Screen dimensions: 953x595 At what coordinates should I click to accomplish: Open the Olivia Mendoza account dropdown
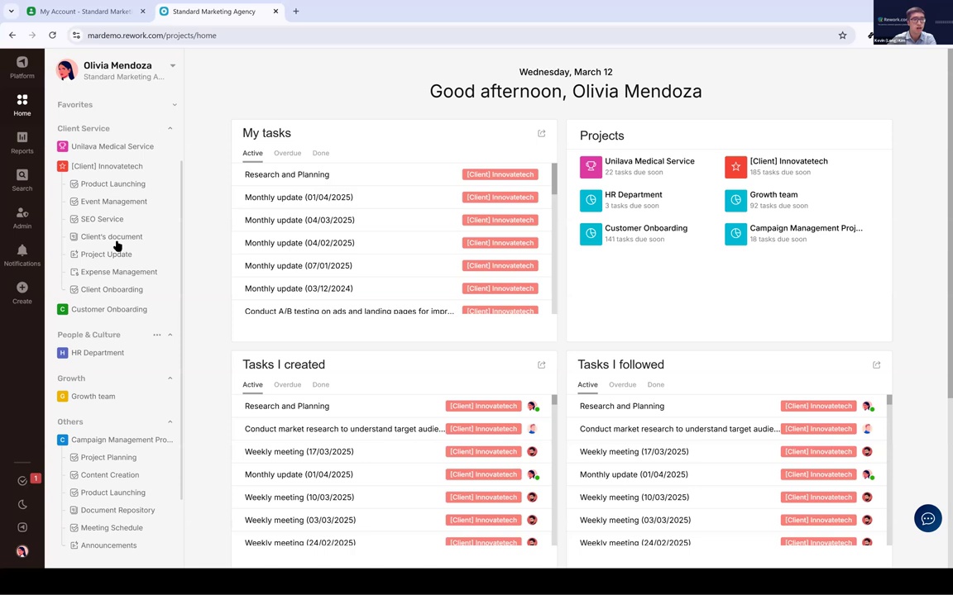click(x=173, y=65)
